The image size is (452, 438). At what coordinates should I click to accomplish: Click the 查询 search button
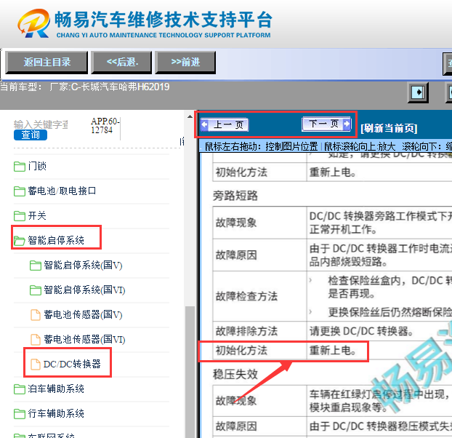click(31, 135)
